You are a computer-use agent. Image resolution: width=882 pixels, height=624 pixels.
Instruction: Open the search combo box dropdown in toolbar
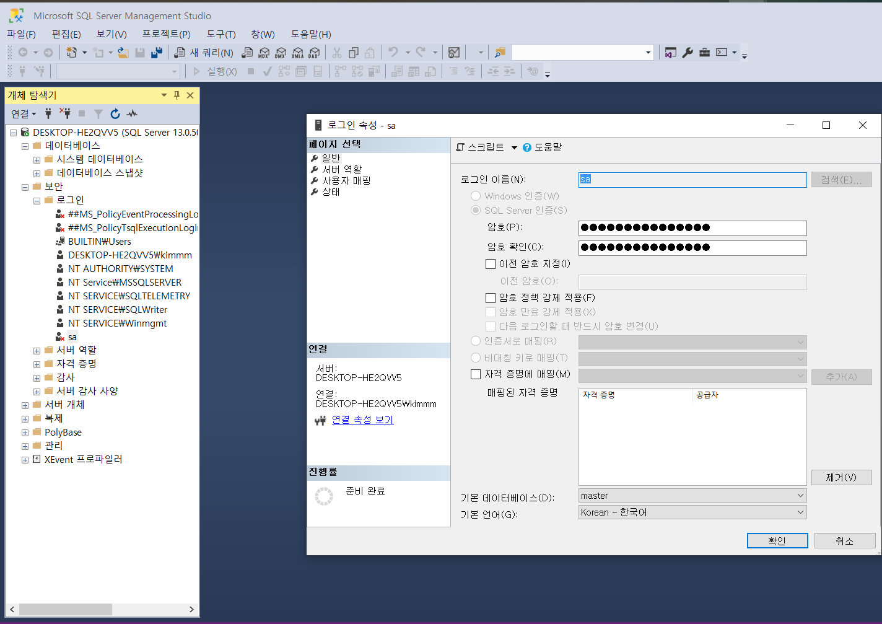pos(648,53)
